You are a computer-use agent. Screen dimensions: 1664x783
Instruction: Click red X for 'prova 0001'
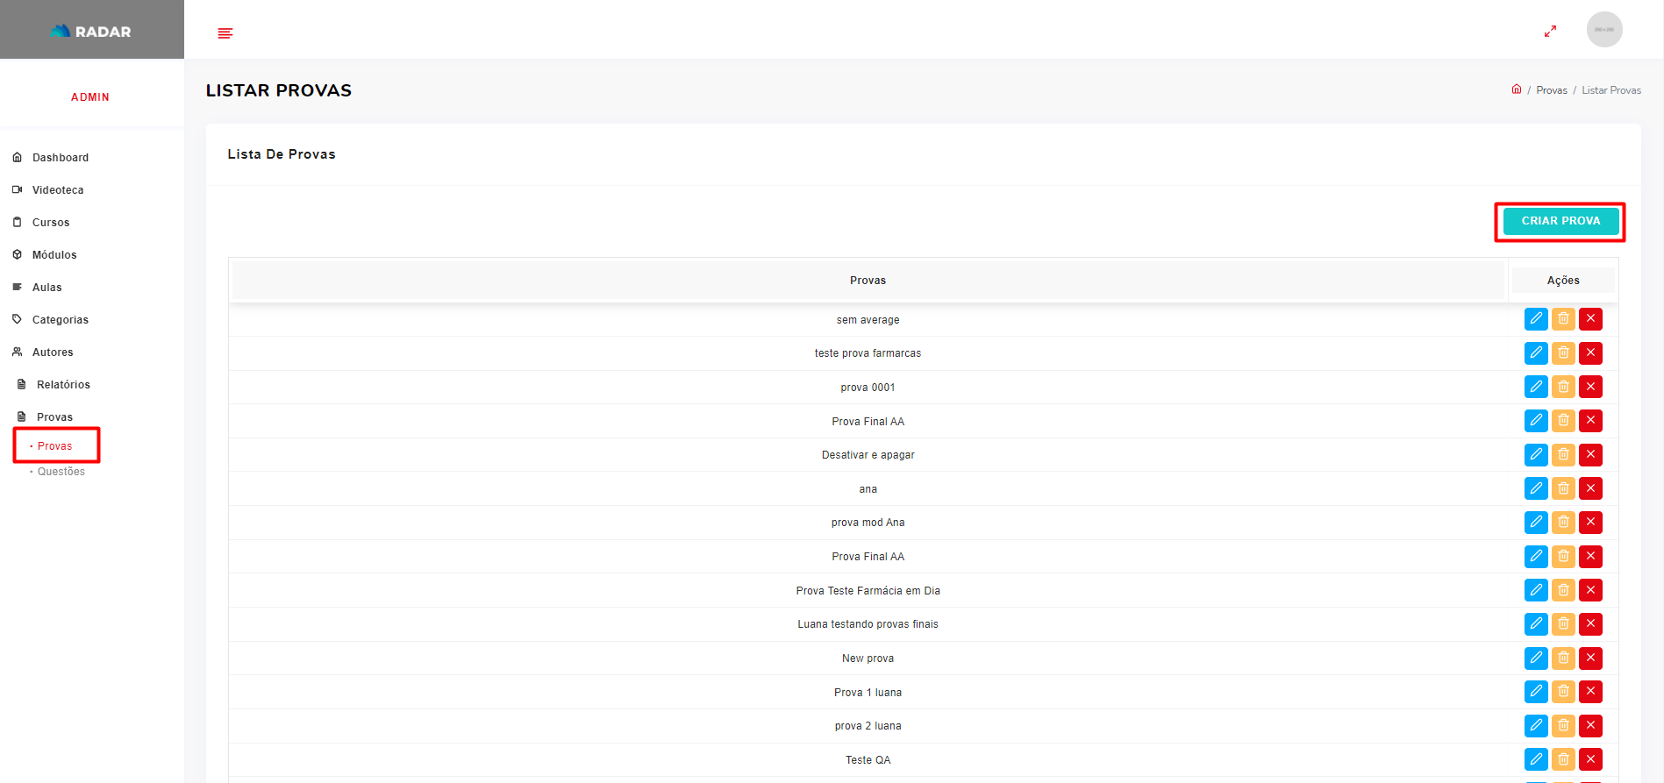[x=1590, y=387]
